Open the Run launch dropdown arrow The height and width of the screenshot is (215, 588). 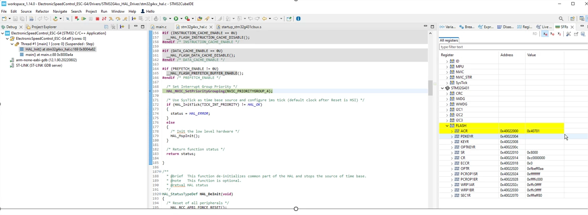coord(181,19)
